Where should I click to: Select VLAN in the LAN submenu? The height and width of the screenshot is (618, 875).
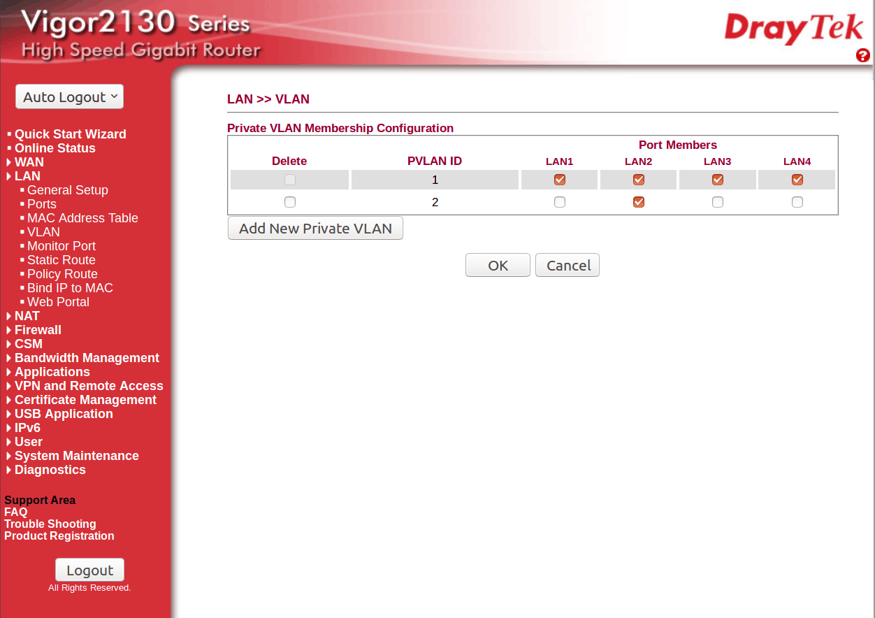(x=43, y=232)
